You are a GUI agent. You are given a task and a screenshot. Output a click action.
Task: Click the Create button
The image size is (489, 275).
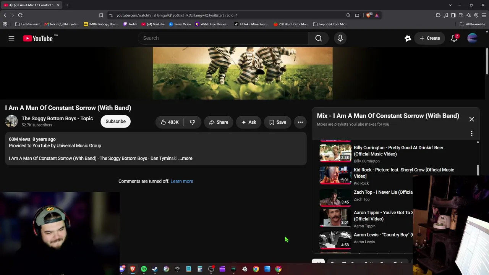click(430, 38)
